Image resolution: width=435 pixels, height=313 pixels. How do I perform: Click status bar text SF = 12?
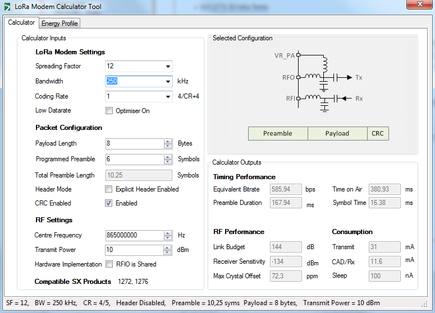[x=17, y=303]
